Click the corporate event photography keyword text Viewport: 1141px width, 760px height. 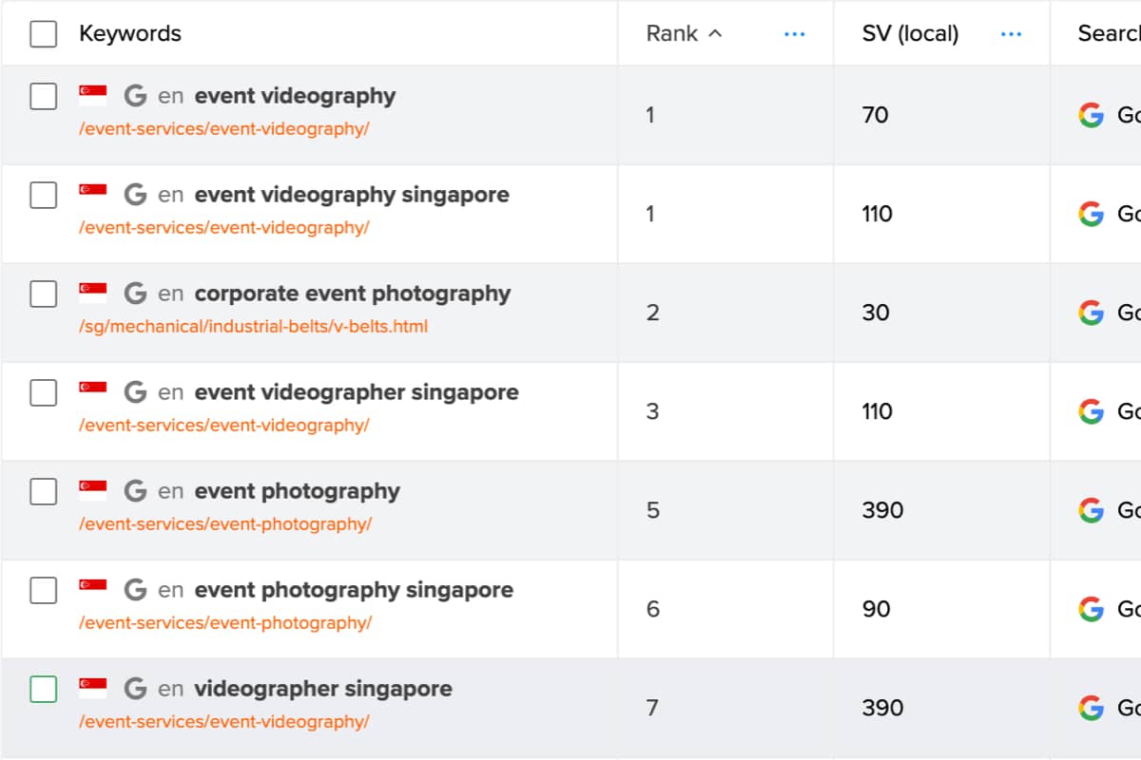[353, 294]
